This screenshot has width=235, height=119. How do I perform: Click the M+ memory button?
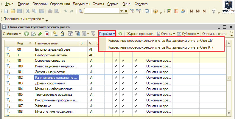point(198,11)
